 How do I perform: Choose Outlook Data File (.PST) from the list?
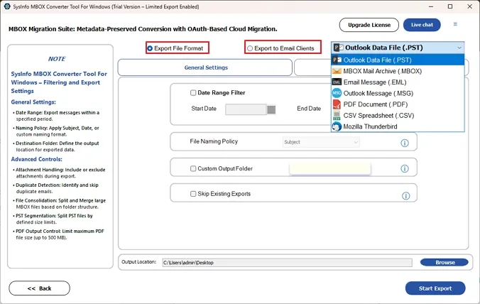398,60
